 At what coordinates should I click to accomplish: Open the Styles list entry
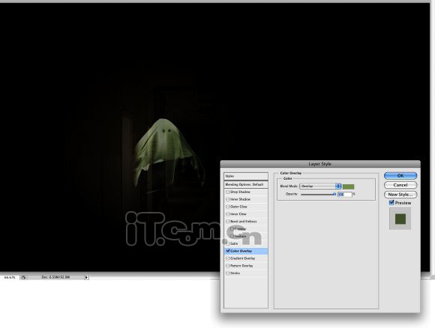246,176
